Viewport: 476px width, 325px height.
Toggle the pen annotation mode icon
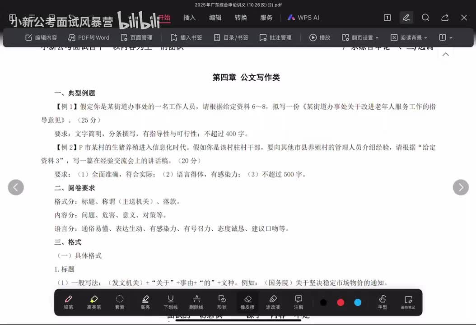(406, 18)
